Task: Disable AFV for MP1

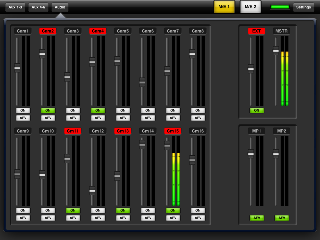Action: 257,218
